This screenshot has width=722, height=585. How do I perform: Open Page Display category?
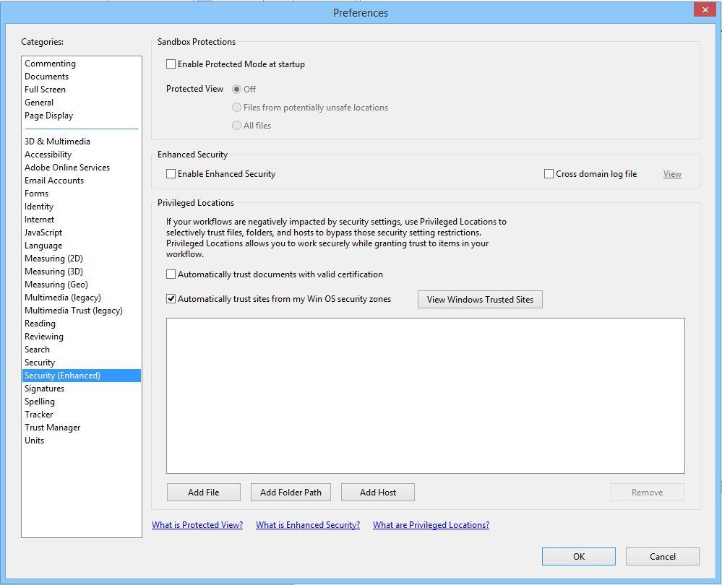pos(82,116)
